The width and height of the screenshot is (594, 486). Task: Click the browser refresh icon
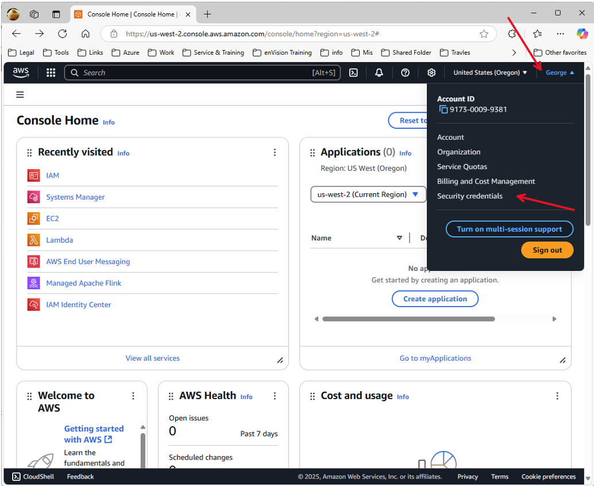(63, 34)
